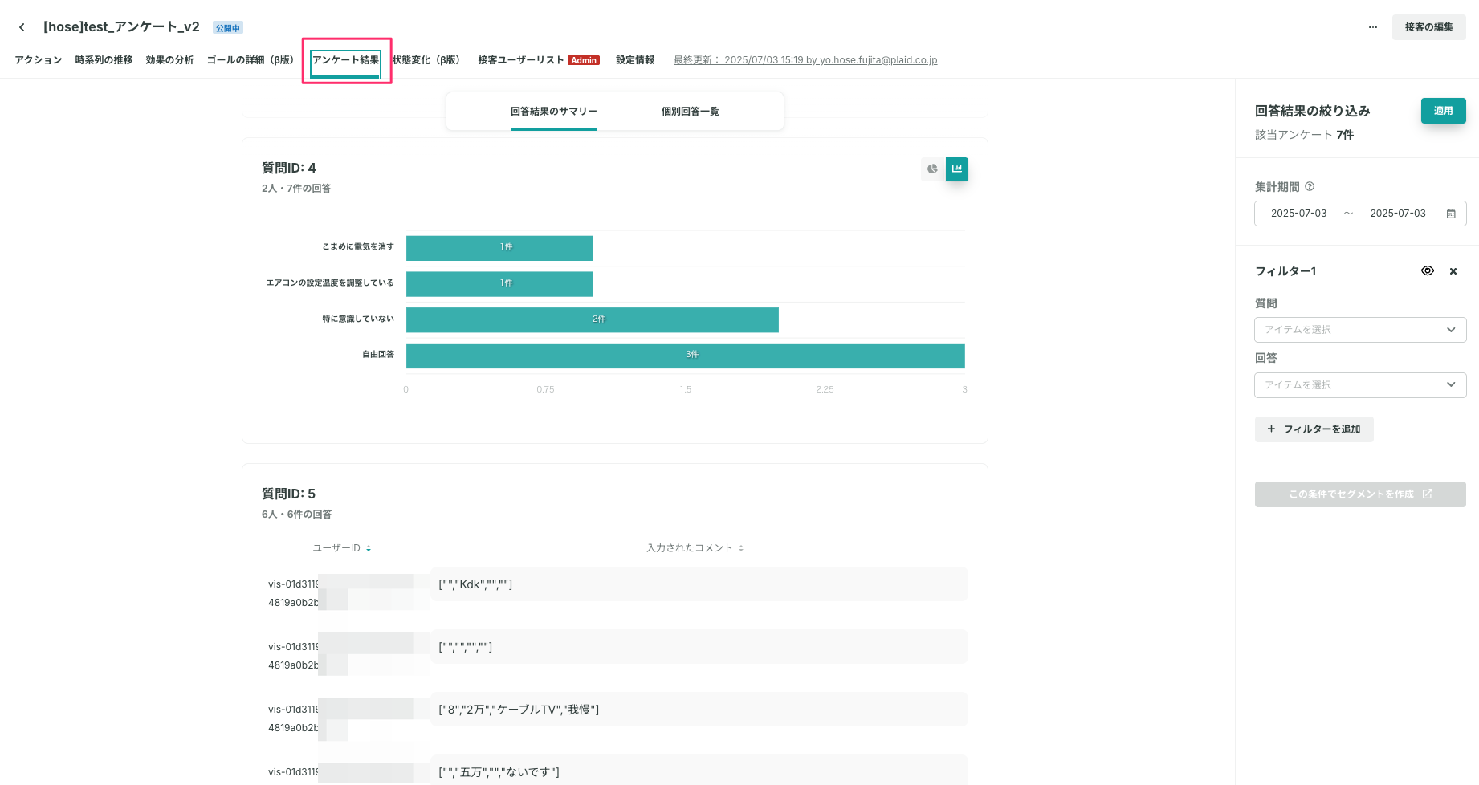Viewport: 1479px width, 785px height.
Task: Click the 質問ID: 5 heading
Action: (x=288, y=494)
